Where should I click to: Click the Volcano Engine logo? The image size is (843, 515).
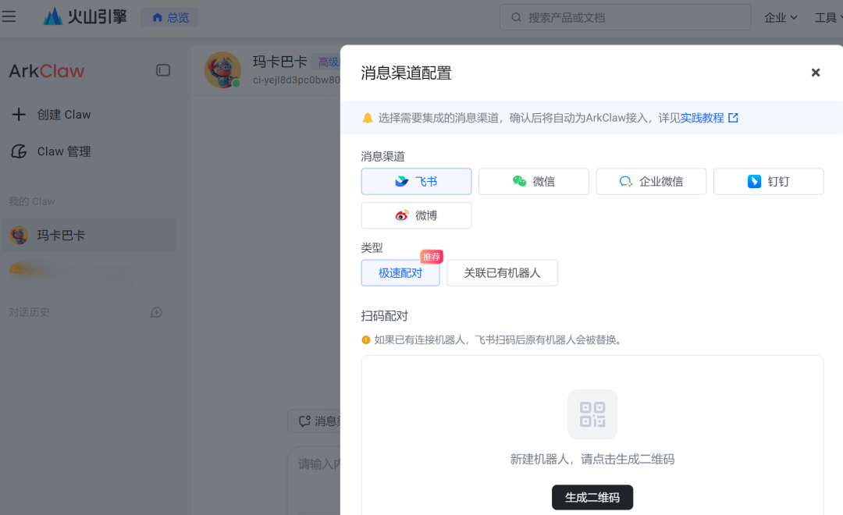pos(85,16)
